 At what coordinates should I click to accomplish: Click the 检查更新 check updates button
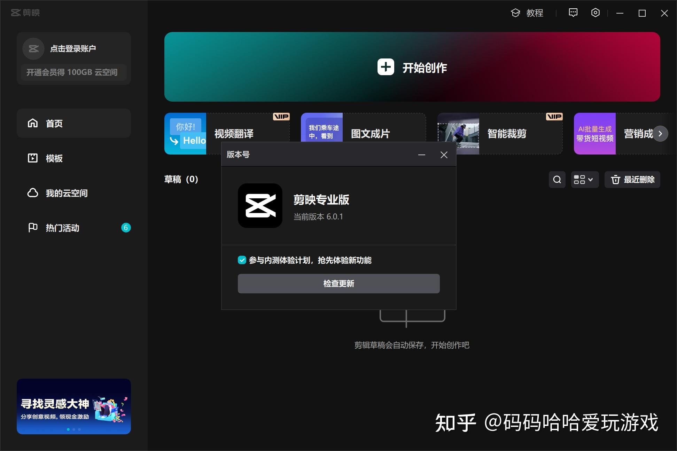coord(338,284)
